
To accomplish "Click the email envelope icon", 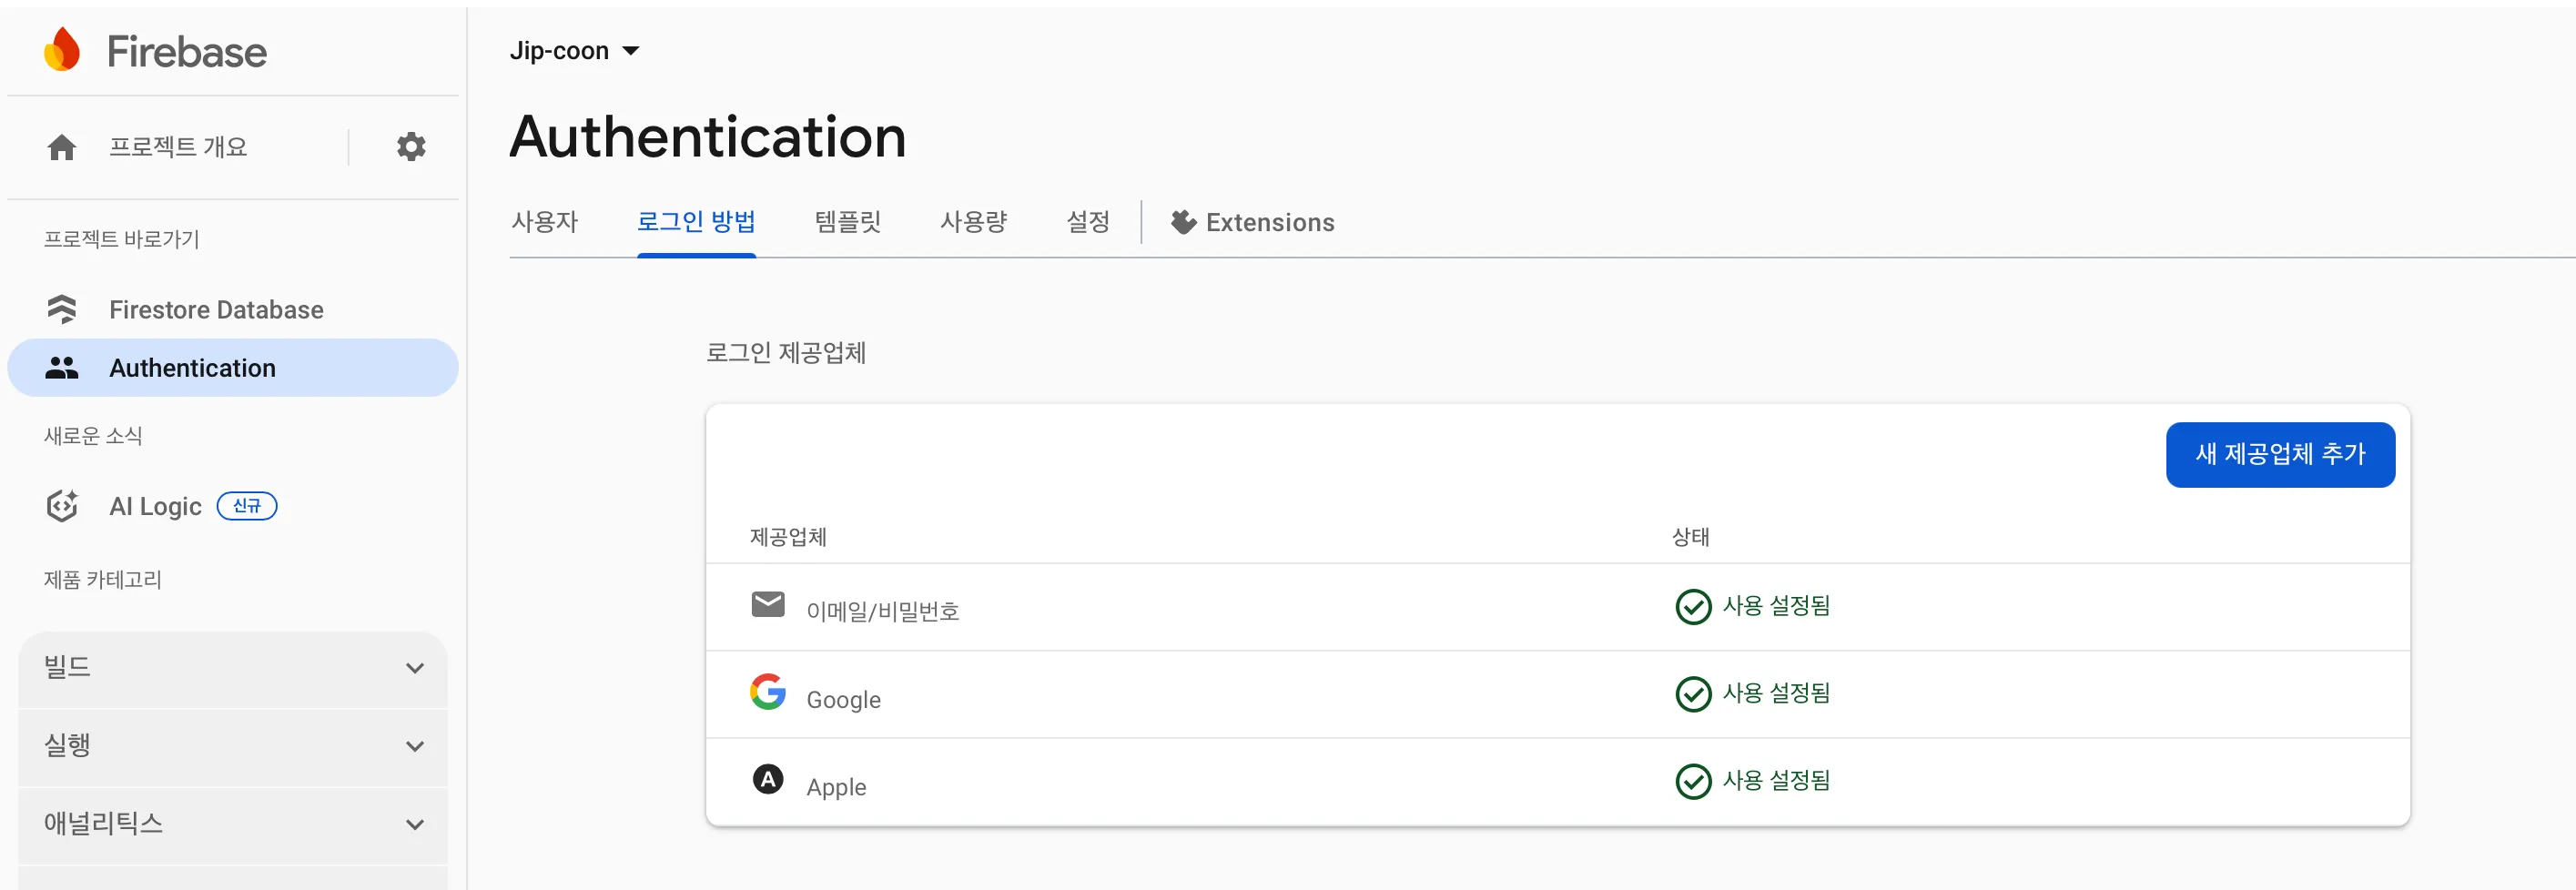I will pos(767,604).
